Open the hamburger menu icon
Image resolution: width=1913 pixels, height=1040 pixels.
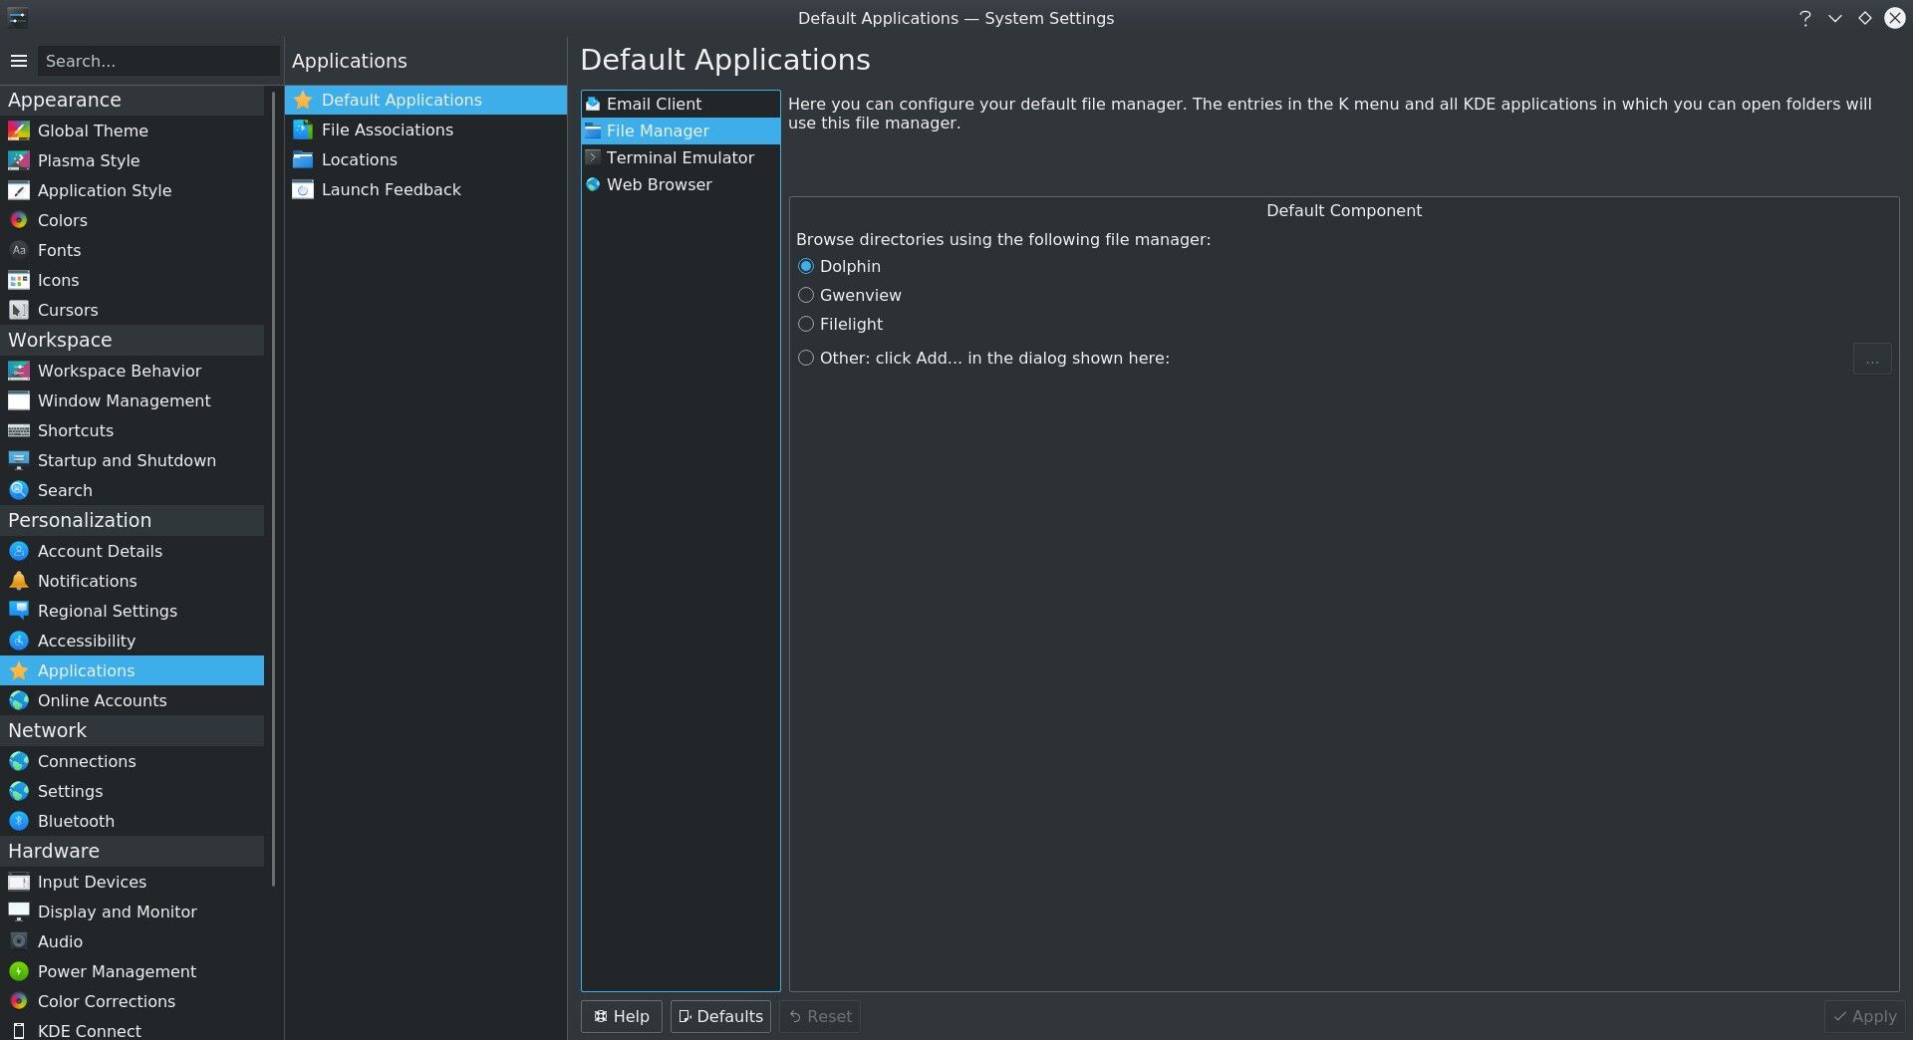(18, 61)
